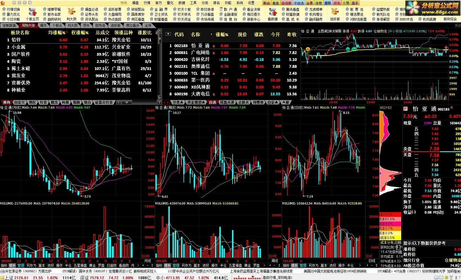Image resolution: width=461 pixels, height=280 pixels.
Task: Open the 活跃股票 toolbar item
Action: click(x=112, y=9)
